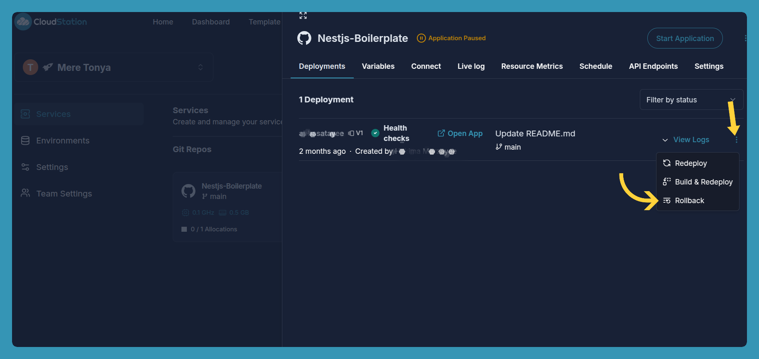Click the CloudStation logo icon
Image resolution: width=759 pixels, height=359 pixels.
23,22
